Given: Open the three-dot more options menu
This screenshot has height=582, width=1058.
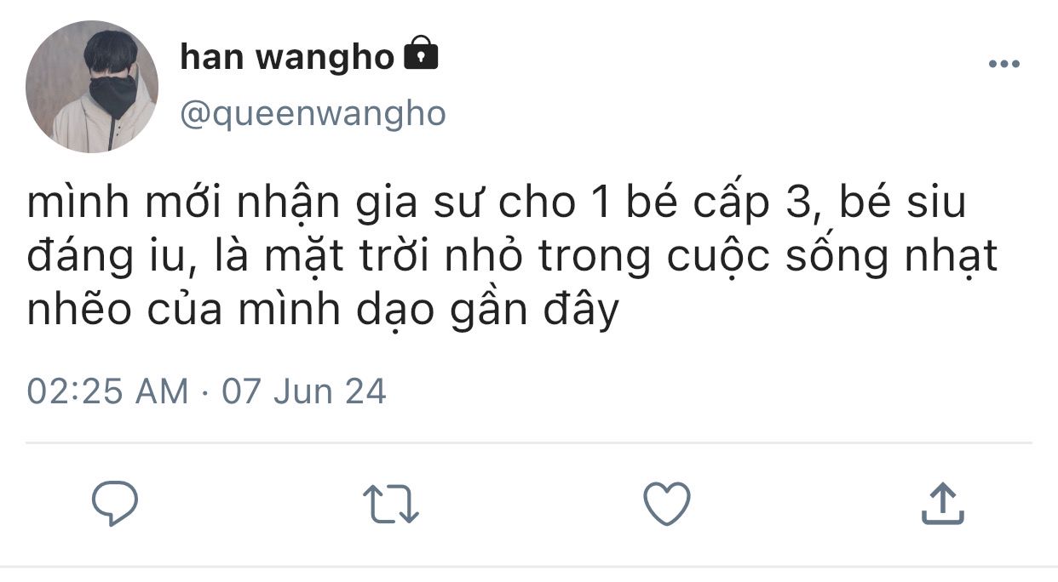Looking at the screenshot, I should pos(1003,64).
